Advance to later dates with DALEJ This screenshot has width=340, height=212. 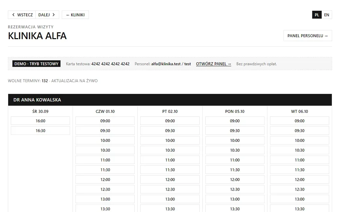(47, 15)
